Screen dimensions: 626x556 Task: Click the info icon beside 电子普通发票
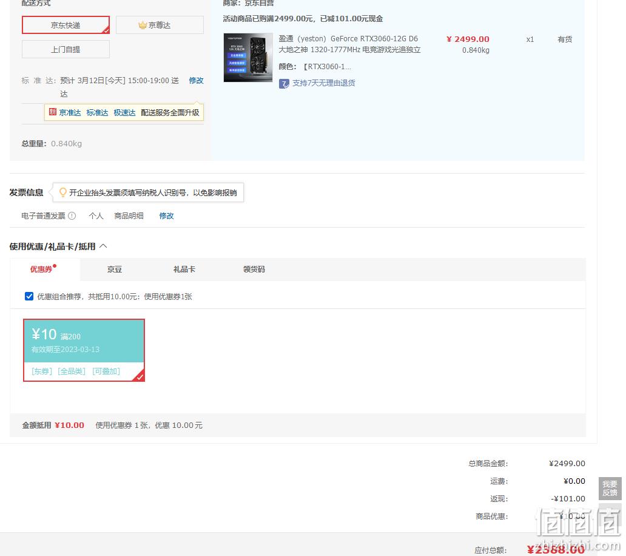point(72,215)
